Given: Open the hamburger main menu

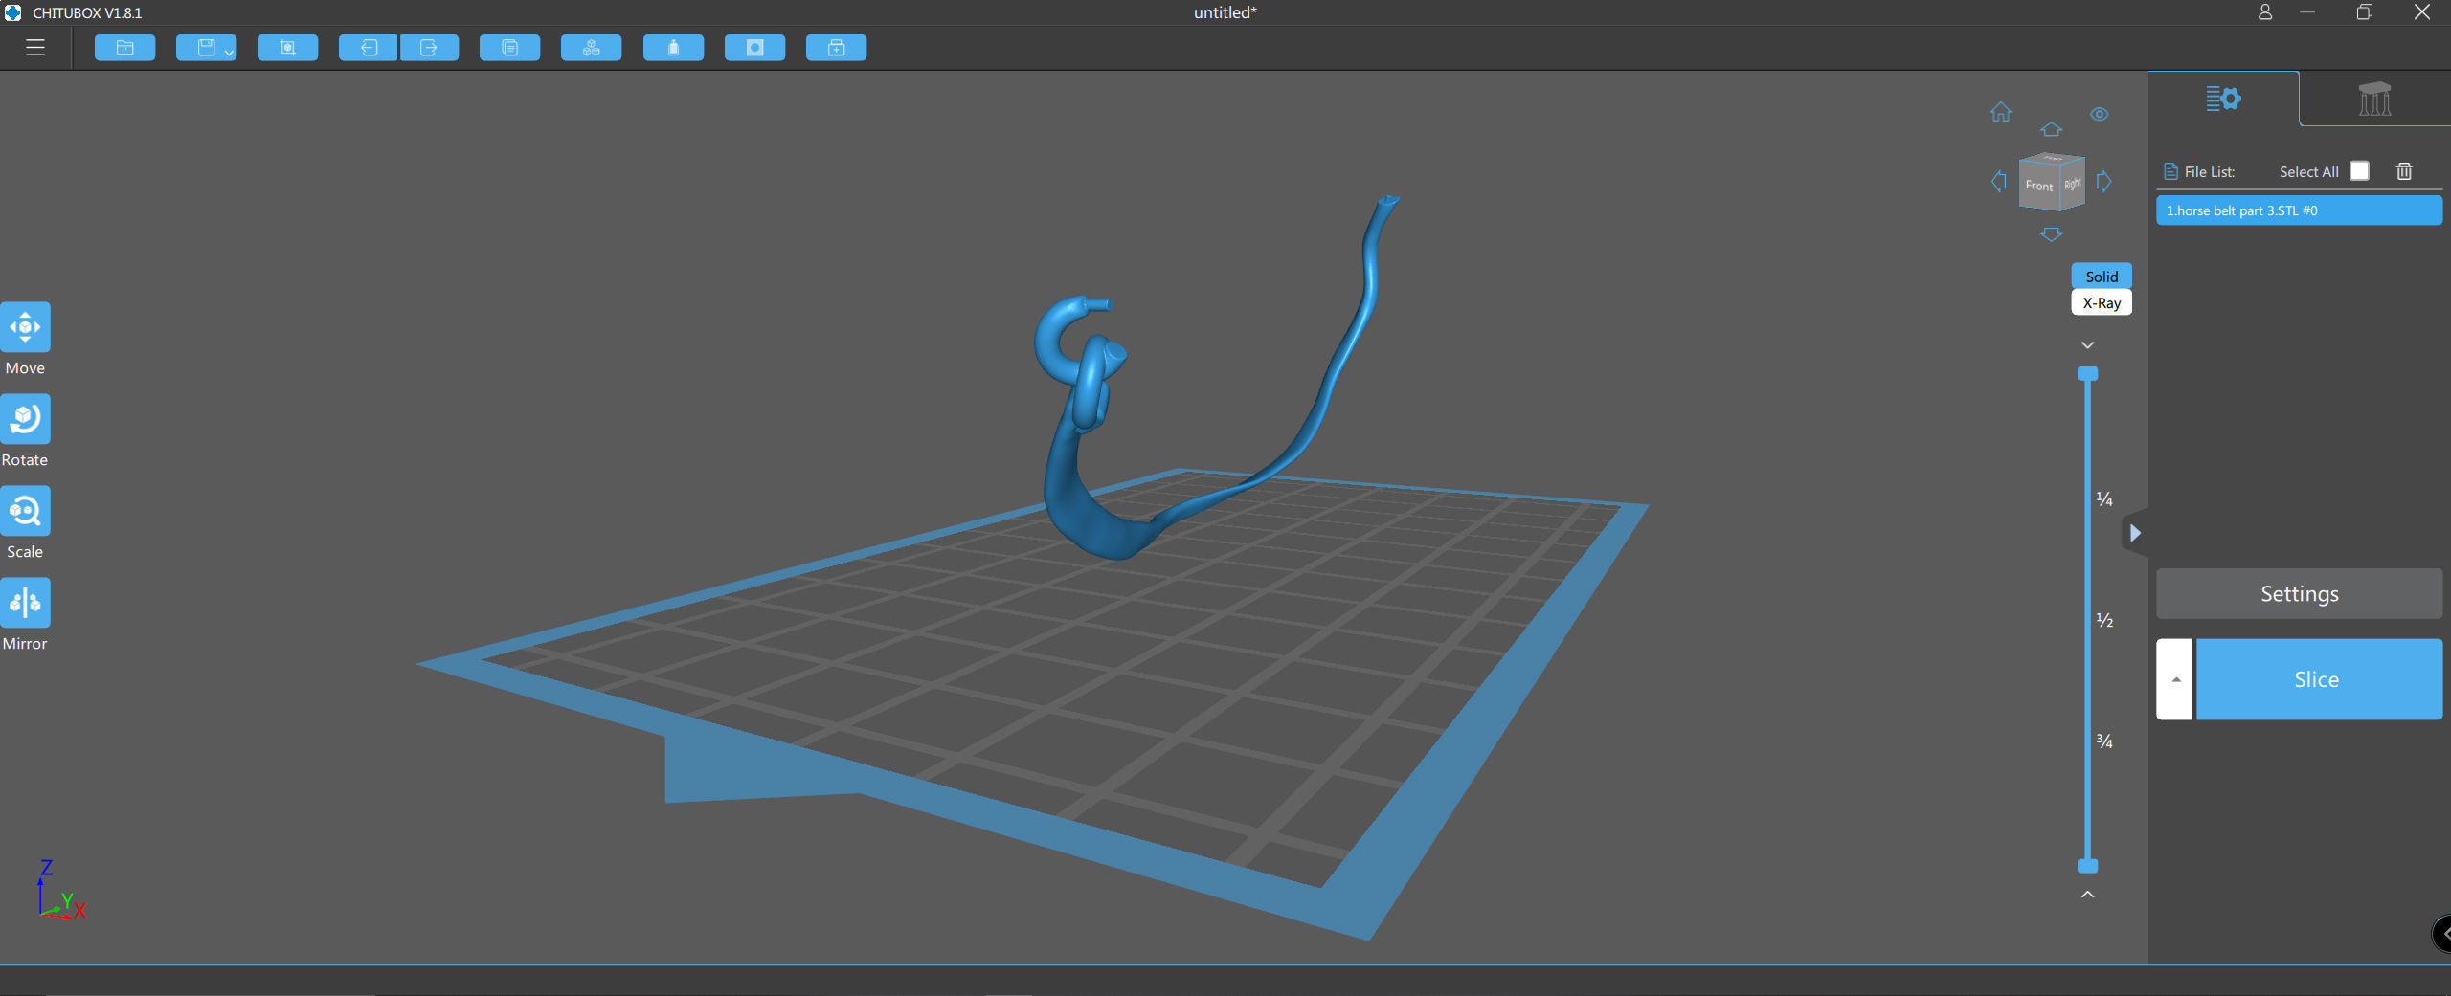Looking at the screenshot, I should (35, 48).
